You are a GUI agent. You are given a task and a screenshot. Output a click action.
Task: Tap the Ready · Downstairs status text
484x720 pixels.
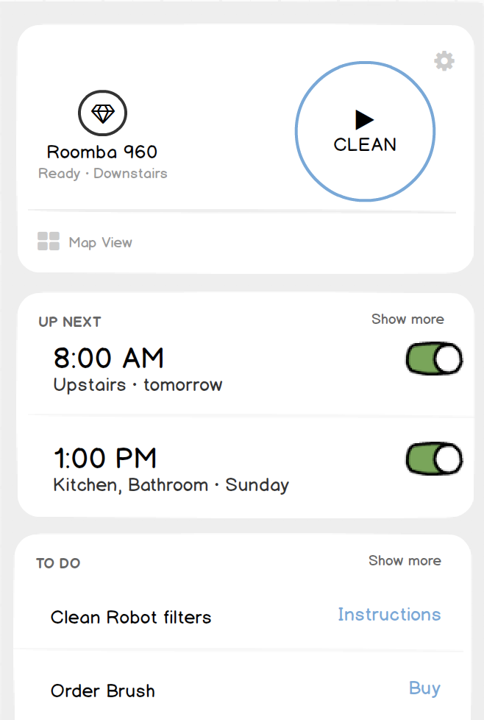click(x=103, y=174)
